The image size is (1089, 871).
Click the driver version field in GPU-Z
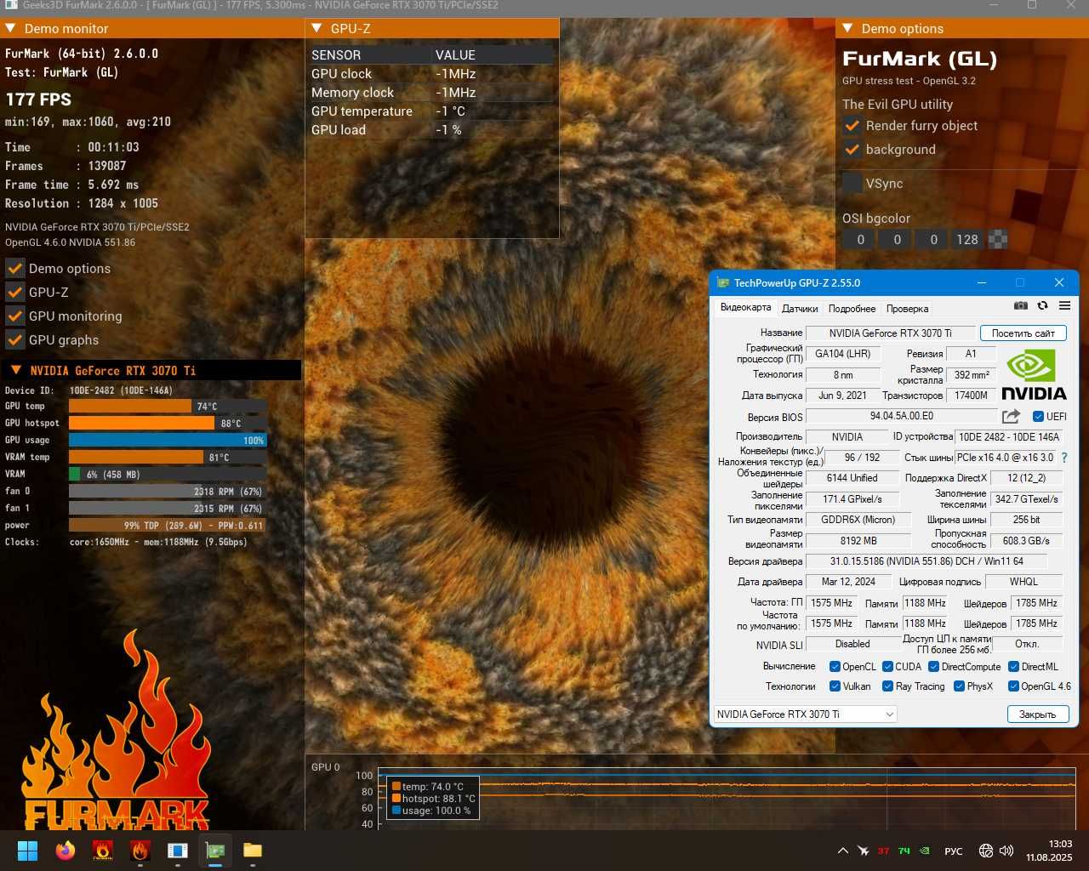click(x=927, y=561)
